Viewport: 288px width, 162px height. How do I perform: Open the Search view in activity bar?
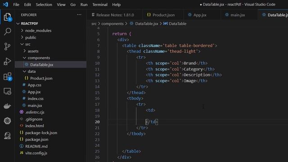coord(7,31)
